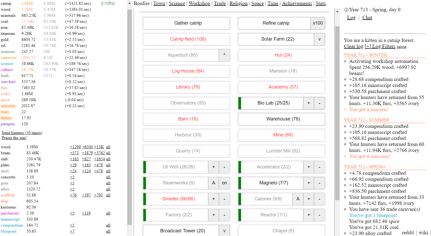Viewport: 431px width, 236px height.
Task: Switch to the Trade tab
Action: tap(220, 3)
